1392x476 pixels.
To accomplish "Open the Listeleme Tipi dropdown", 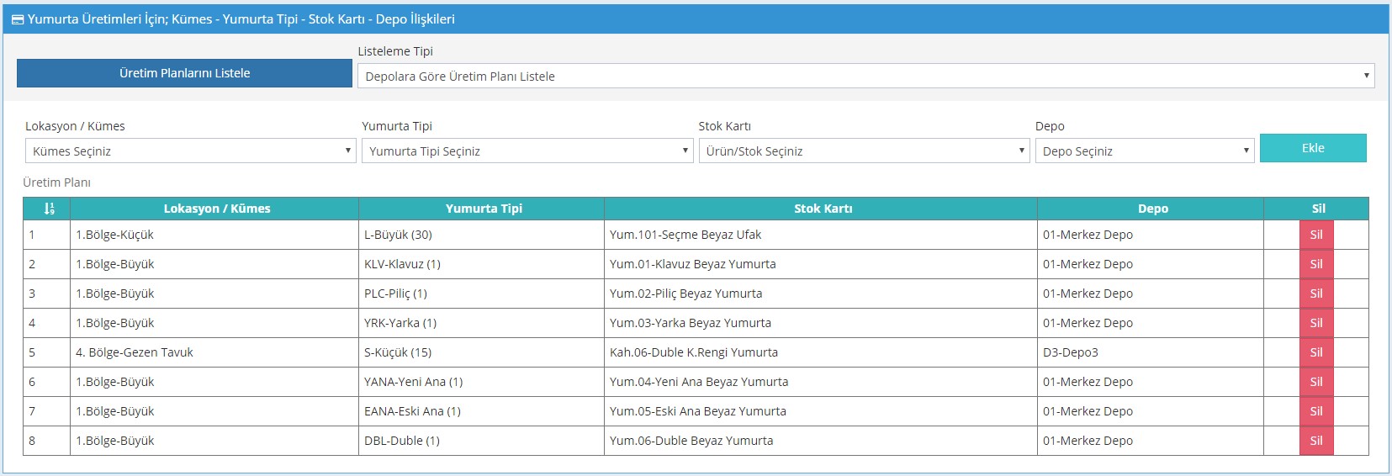I will (866, 76).
